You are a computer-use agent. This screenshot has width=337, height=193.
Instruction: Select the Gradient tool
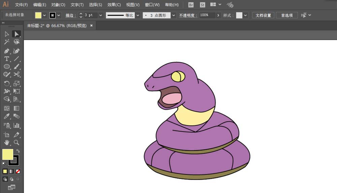tap(16, 108)
